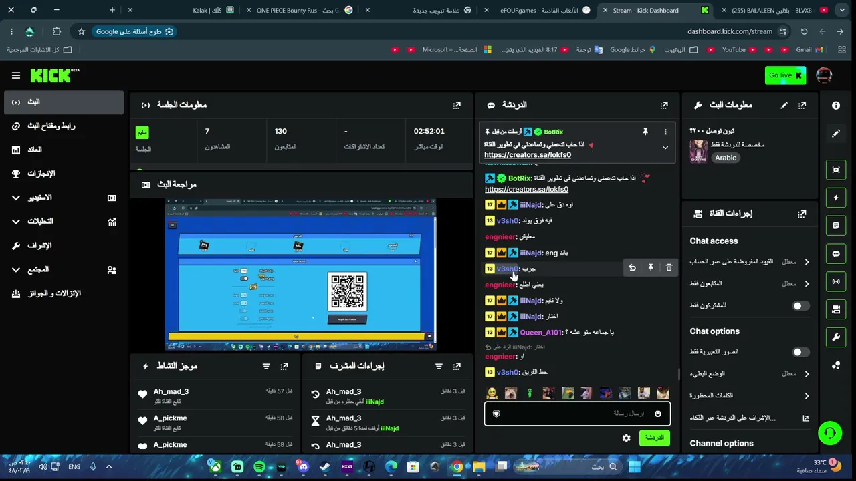856x481 pixels.
Task: Open the Gmail bookmark
Action: coord(809,49)
